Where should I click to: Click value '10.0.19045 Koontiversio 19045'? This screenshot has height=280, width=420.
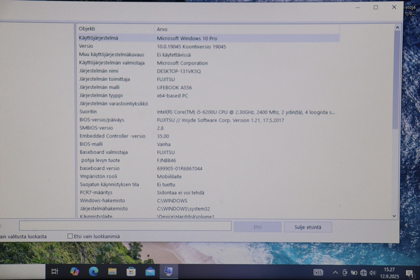point(192,47)
